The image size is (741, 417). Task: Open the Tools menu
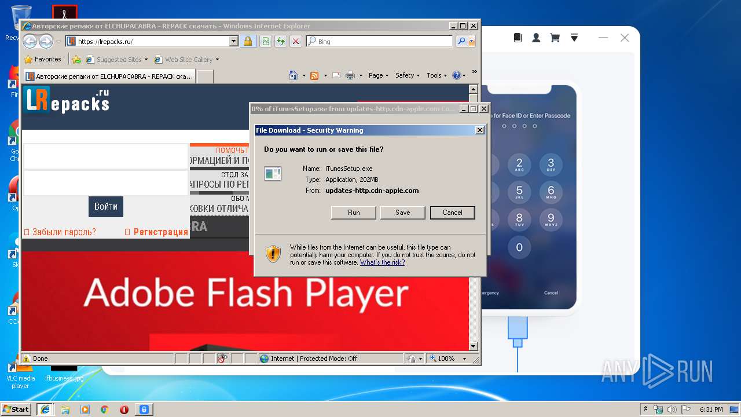(437, 75)
